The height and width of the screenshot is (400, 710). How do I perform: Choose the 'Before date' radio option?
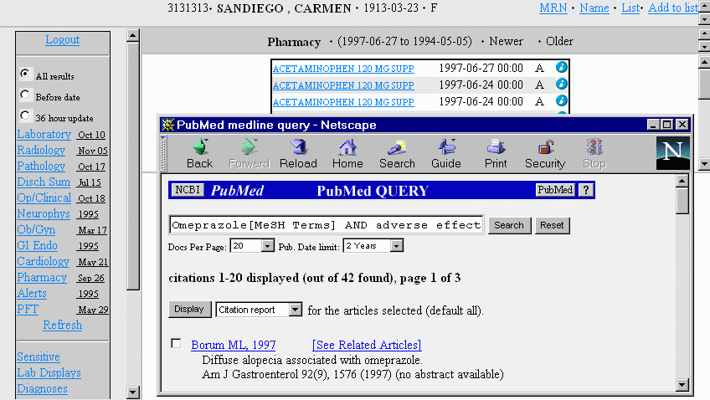point(25,95)
